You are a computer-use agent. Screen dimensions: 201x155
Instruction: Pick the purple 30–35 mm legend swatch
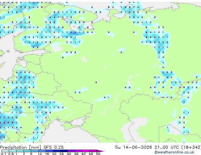[71, 151]
